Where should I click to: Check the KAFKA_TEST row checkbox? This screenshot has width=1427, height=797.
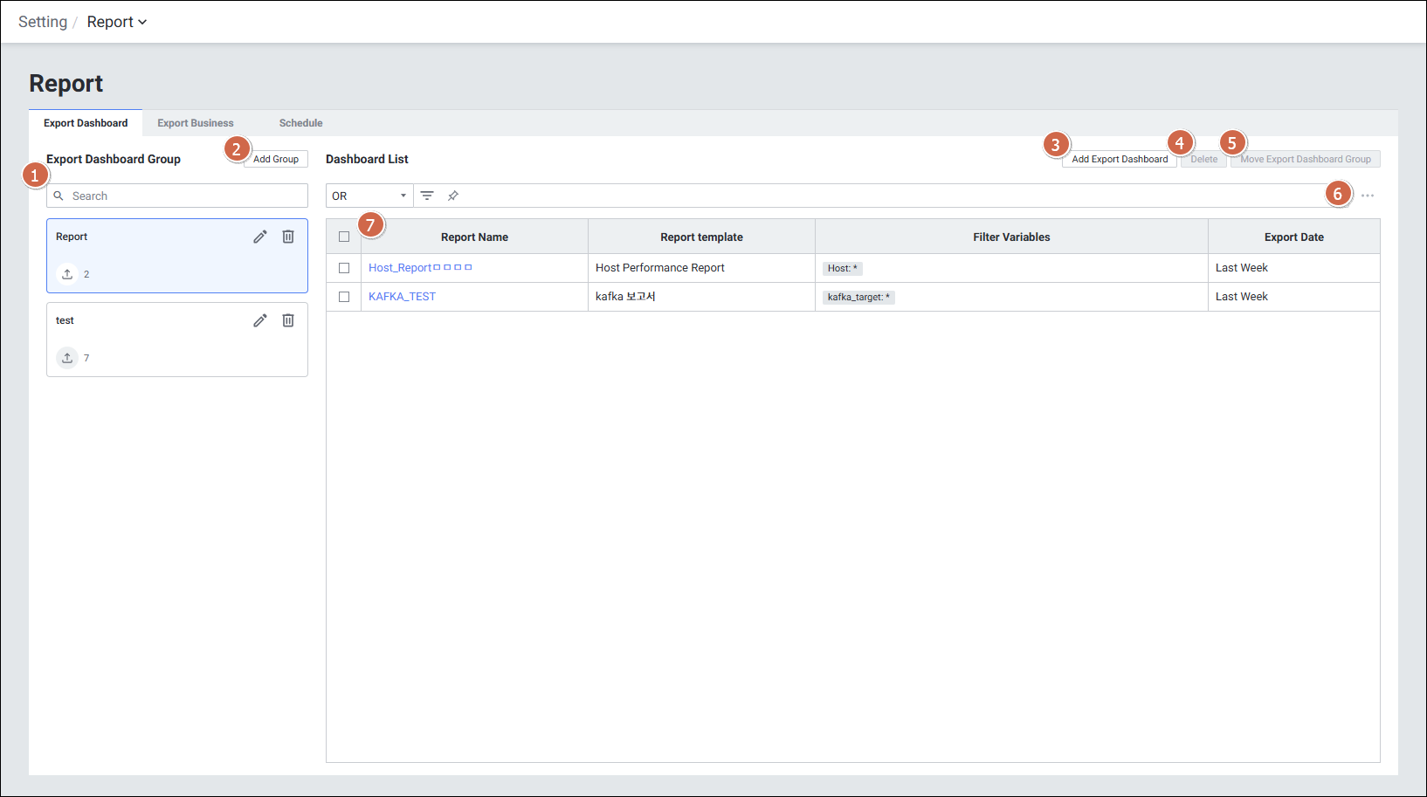pos(344,297)
